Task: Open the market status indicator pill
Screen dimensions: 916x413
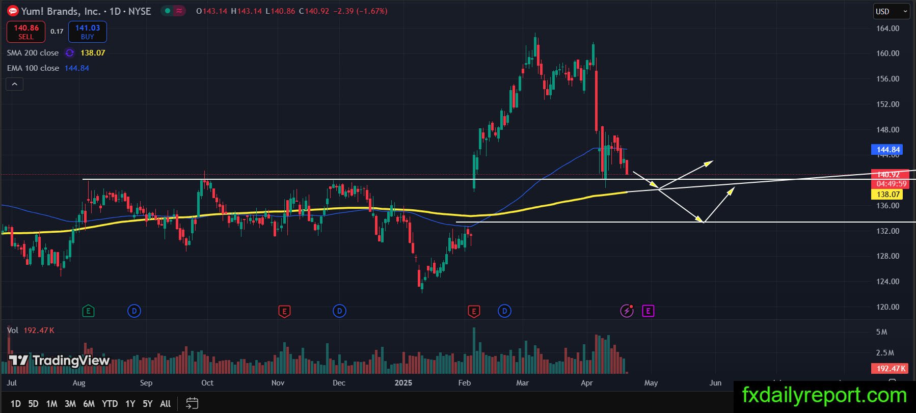Action: click(173, 11)
